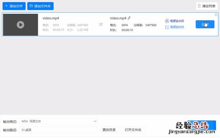
Task: Click the 输出路径 text field showing D:\桌面
Action: tap(58, 130)
